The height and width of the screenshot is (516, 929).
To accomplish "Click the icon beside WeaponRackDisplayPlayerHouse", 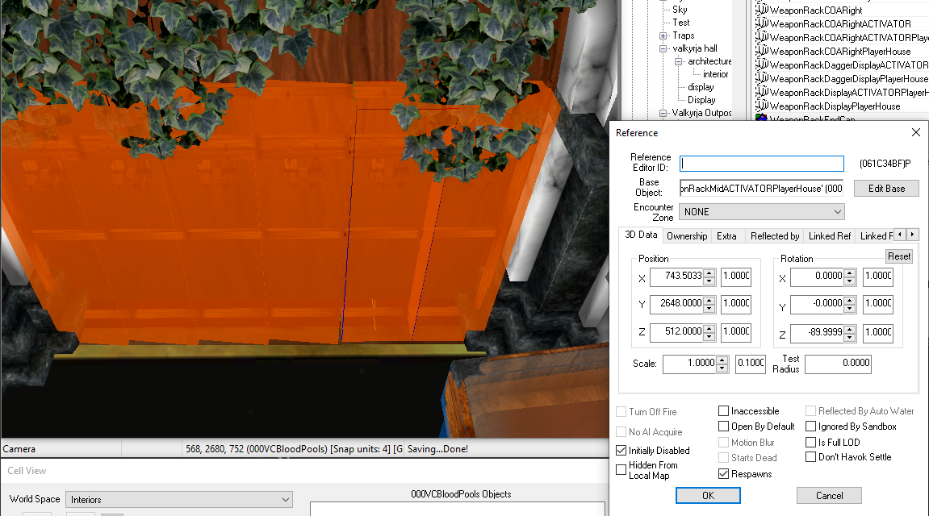I will (762, 106).
